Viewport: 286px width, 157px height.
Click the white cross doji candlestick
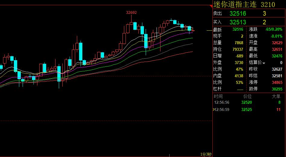[157, 33]
